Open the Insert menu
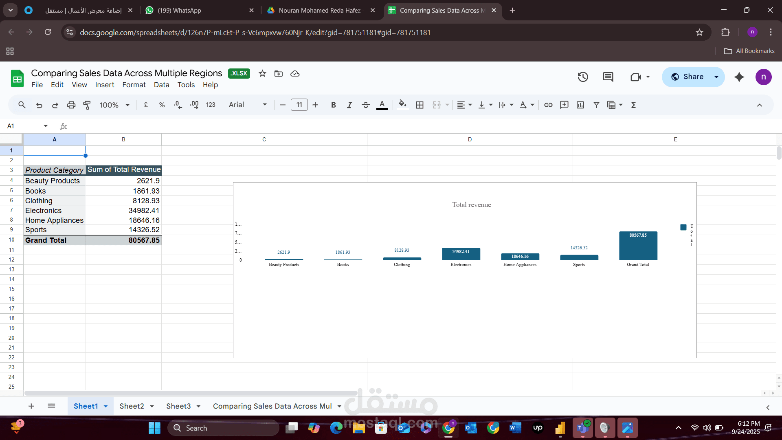The height and width of the screenshot is (440, 782). point(105,85)
